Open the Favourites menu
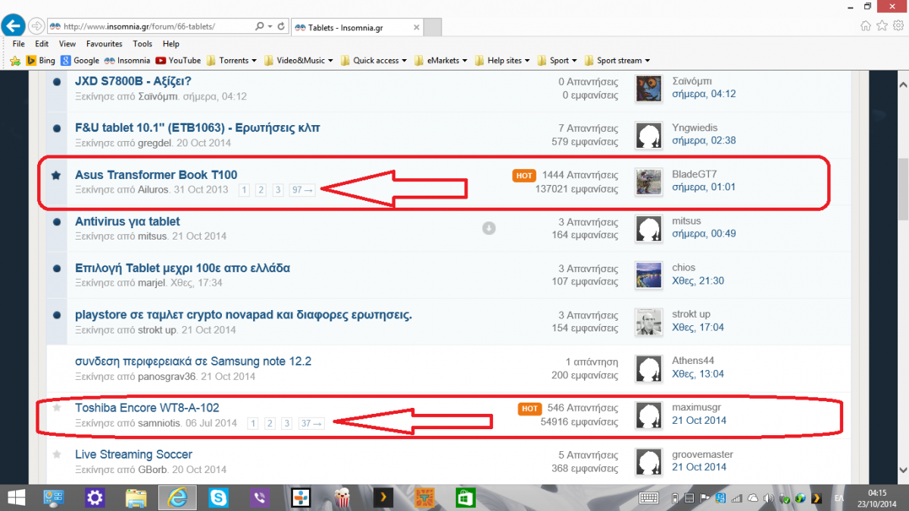This screenshot has height=511, width=909. (104, 44)
